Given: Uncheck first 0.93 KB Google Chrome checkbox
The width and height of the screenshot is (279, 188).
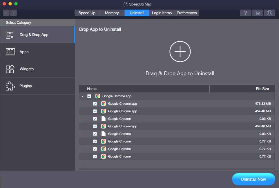Looking at the screenshot, I should click(95, 119).
